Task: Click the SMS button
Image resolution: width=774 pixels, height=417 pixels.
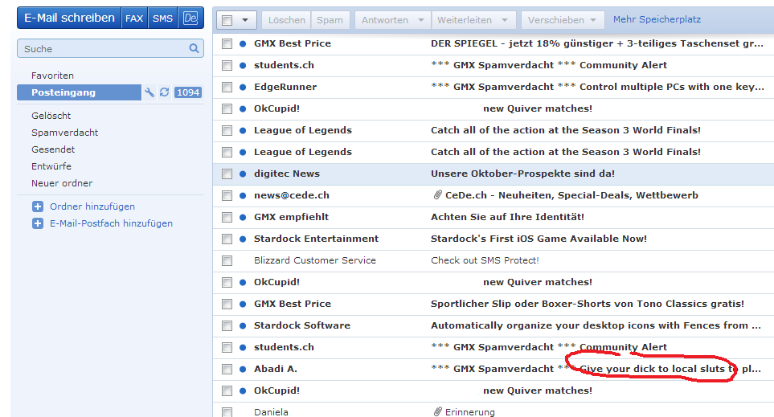Action: coord(162,18)
